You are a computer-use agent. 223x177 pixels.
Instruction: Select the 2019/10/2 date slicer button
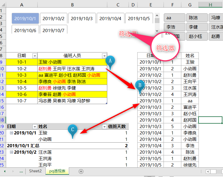point(53,18)
